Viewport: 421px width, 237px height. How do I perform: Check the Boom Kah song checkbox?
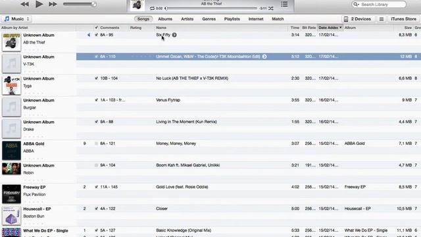97,165
